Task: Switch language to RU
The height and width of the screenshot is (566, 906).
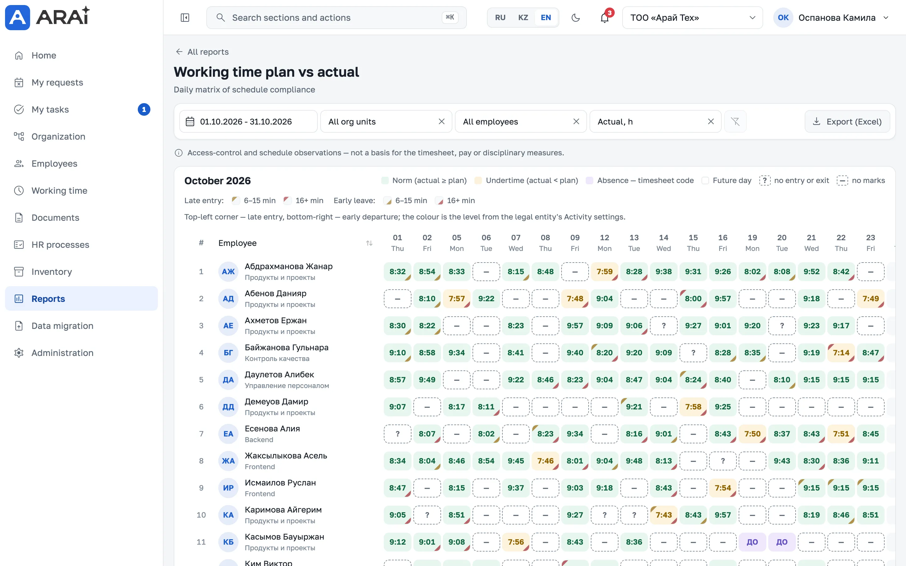Action: [500, 18]
